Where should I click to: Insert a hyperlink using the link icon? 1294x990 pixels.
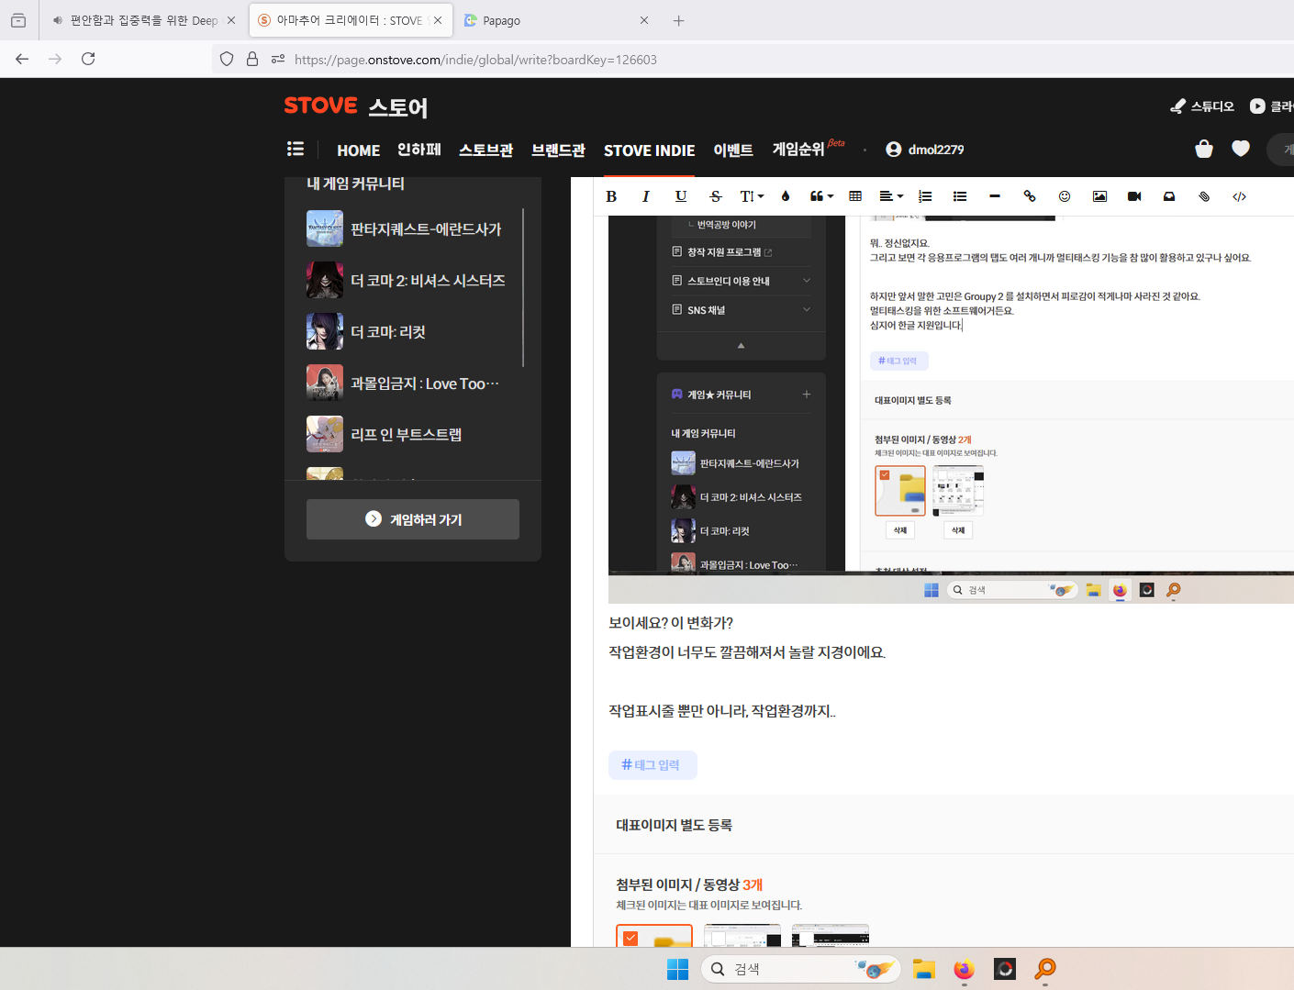(1030, 196)
